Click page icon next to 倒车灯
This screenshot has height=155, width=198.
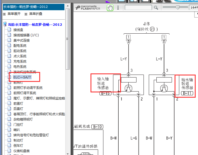pyautogui.click(x=9, y=145)
